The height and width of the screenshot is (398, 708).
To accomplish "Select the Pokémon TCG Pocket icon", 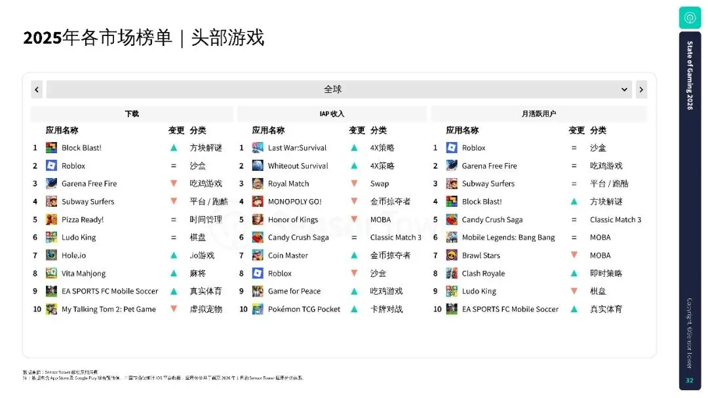I will click(256, 308).
